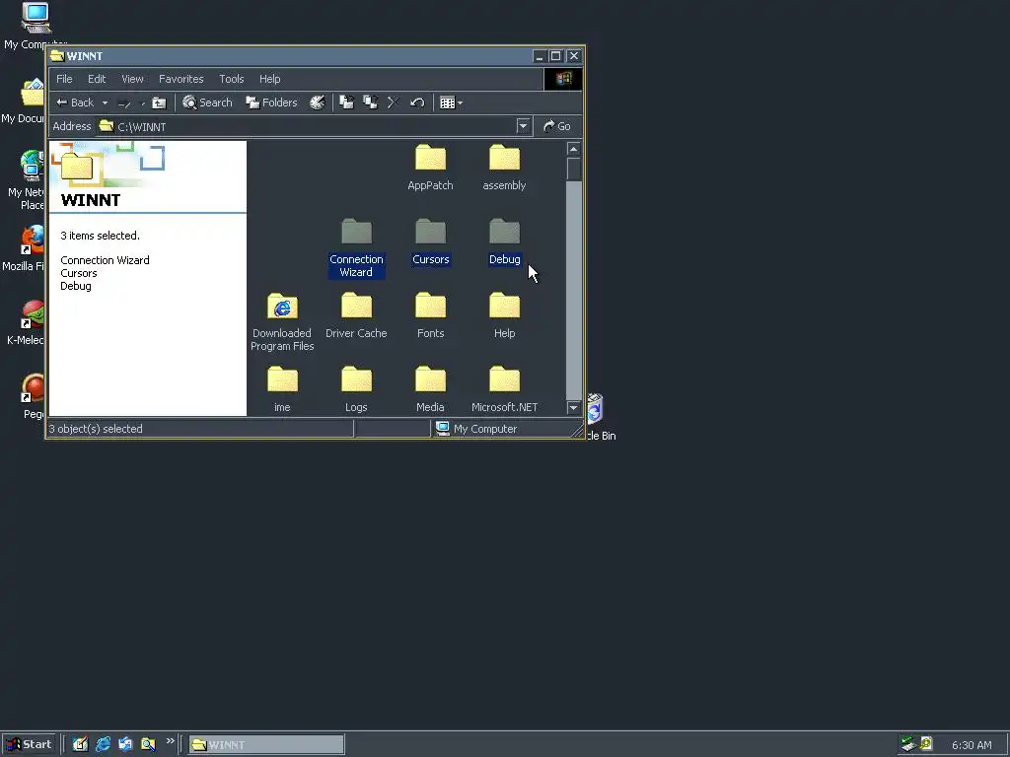1010x757 pixels.
Task: Open Mozilla Firefox desktop shortcut
Action: pos(26,248)
